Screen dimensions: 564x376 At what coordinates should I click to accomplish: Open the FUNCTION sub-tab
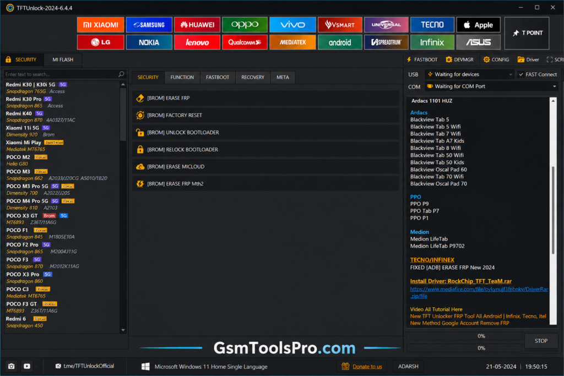[x=182, y=77]
